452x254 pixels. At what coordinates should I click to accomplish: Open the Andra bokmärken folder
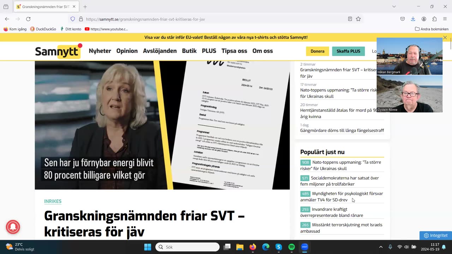[432, 29]
